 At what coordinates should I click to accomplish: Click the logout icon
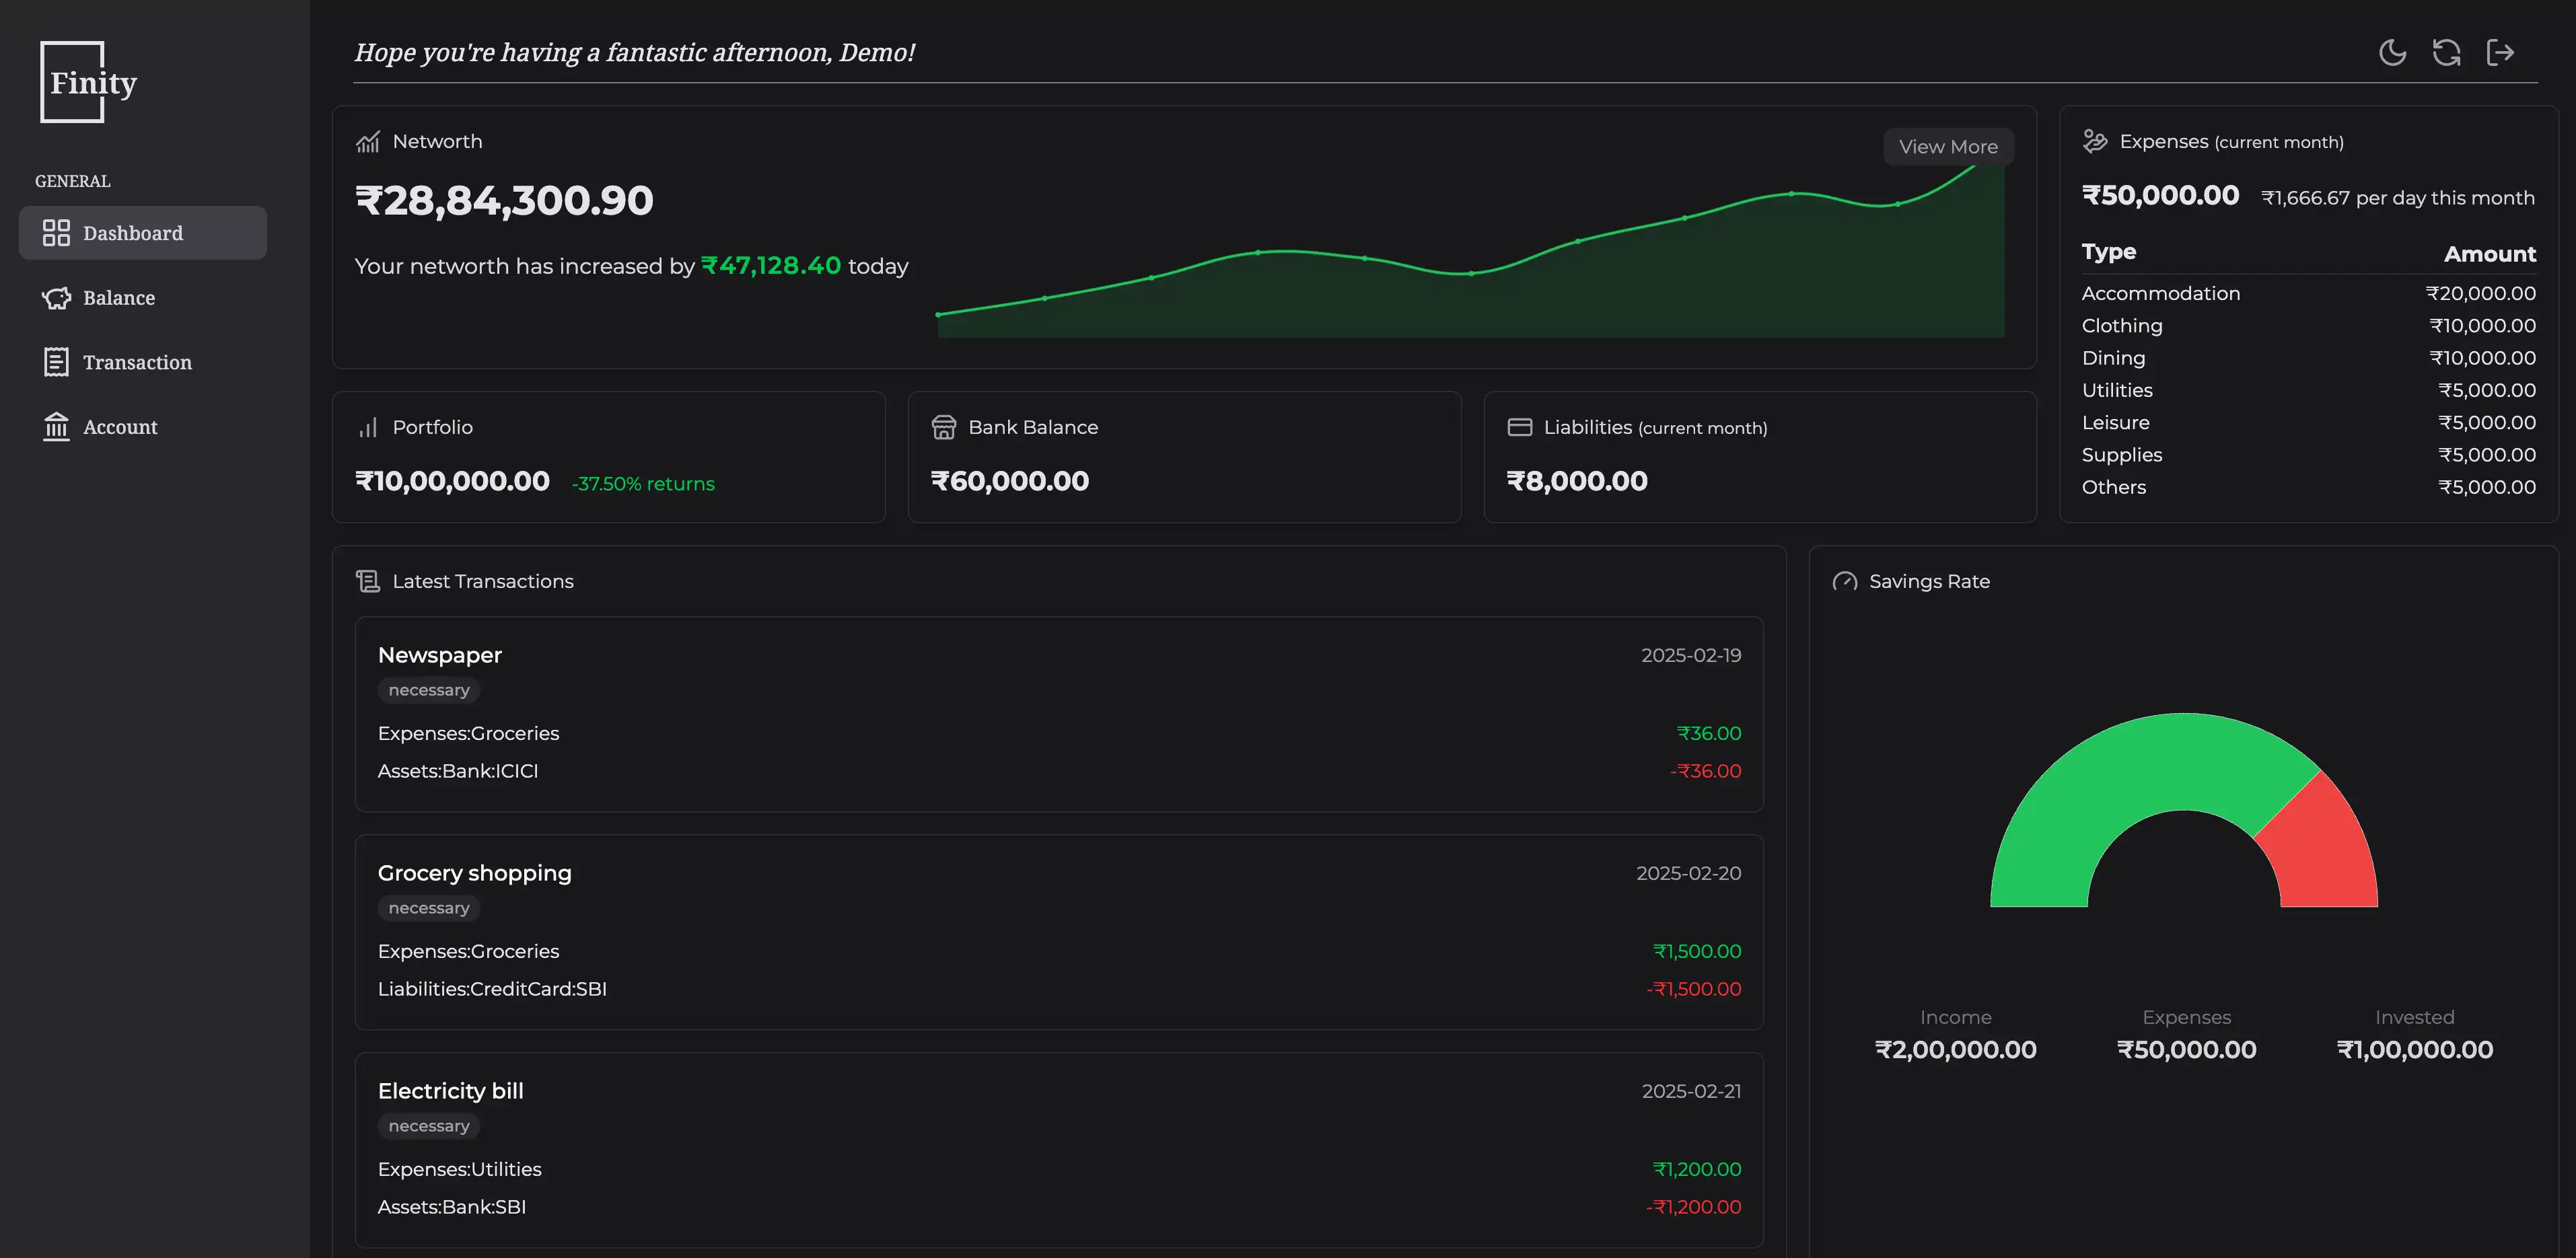click(x=2500, y=52)
